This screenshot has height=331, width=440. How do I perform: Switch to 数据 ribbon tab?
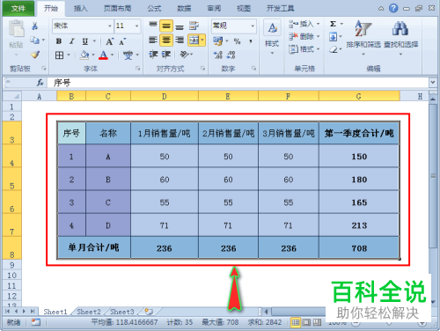pyautogui.click(x=184, y=9)
